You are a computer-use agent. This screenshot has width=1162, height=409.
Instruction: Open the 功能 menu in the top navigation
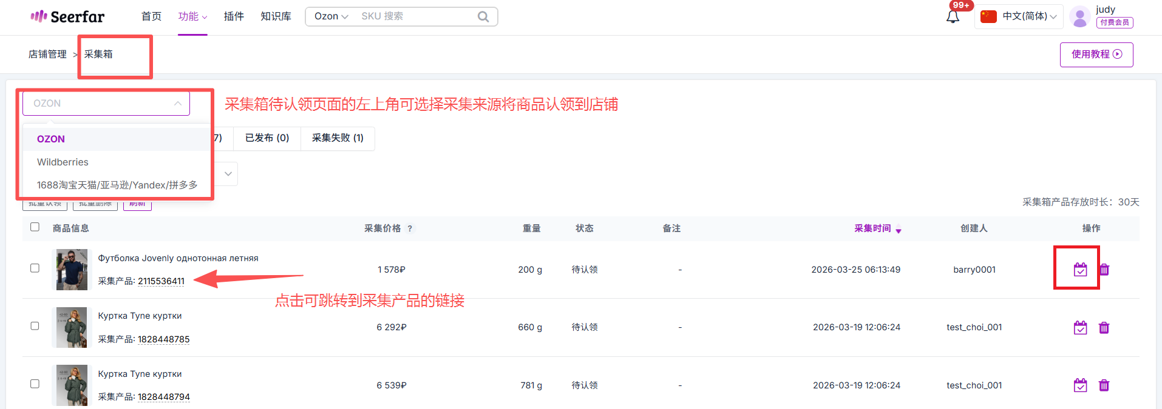(192, 16)
